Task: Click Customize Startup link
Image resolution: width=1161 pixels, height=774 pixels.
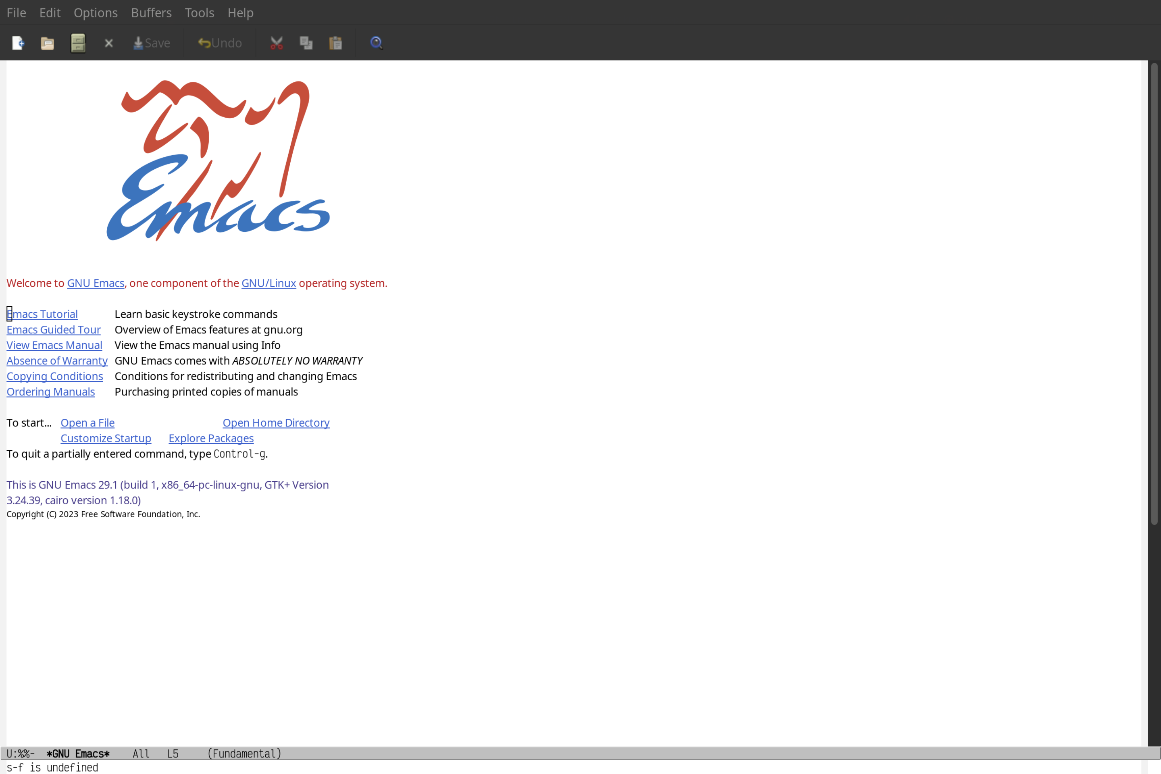Action: click(105, 438)
